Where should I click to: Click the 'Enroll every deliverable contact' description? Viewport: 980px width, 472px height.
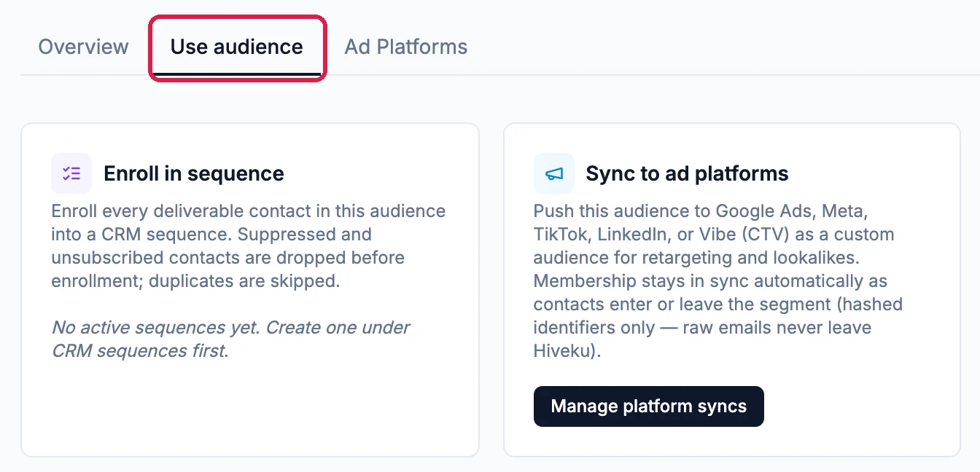248,246
